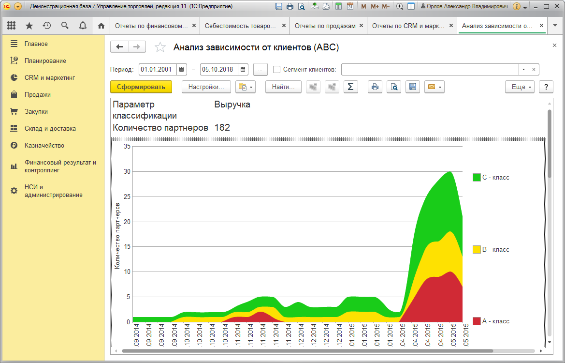Open the send-by-email dropdown
The width and height of the screenshot is (565, 363).
pyautogui.click(x=434, y=87)
